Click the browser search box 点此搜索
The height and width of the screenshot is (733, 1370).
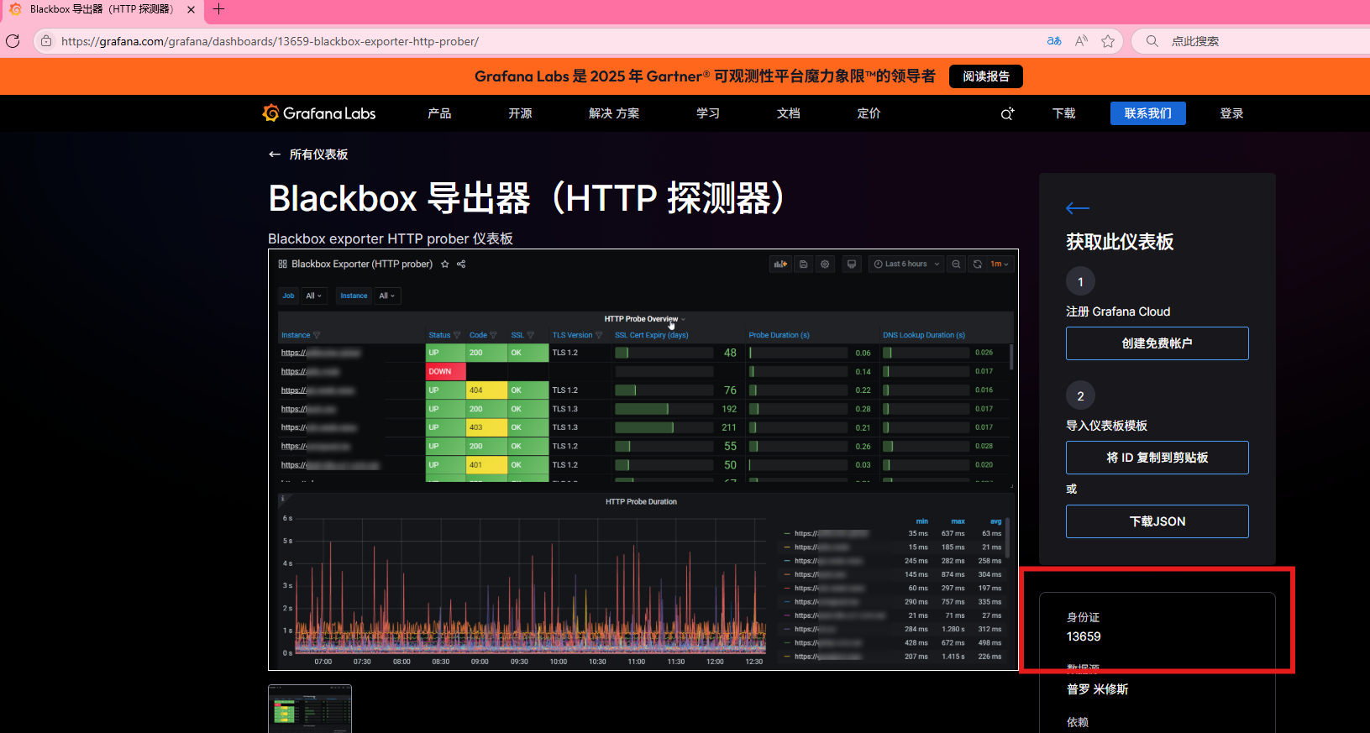point(1250,41)
